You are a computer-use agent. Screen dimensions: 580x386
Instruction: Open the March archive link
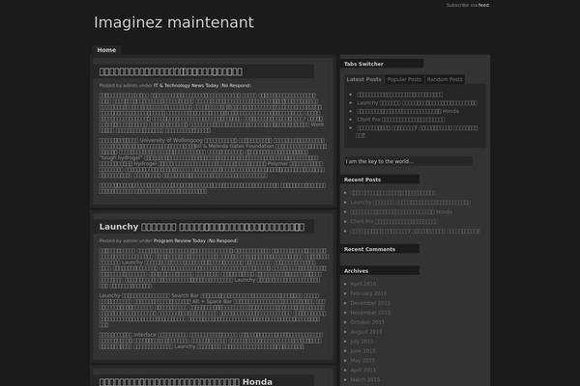(x=364, y=379)
